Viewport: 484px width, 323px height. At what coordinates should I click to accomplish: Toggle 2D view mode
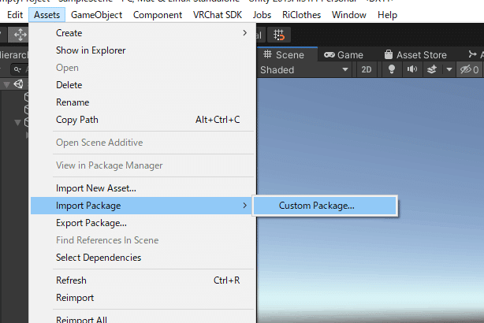pyautogui.click(x=366, y=70)
